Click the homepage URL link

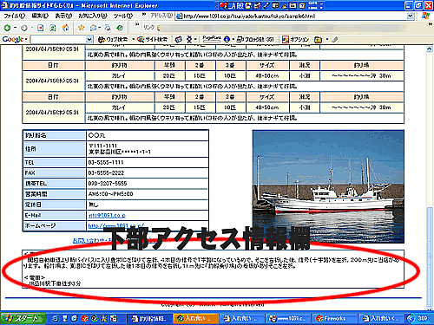(115, 225)
